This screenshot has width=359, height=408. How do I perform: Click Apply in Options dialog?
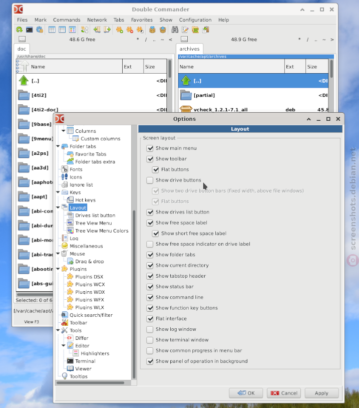[x=321, y=393]
